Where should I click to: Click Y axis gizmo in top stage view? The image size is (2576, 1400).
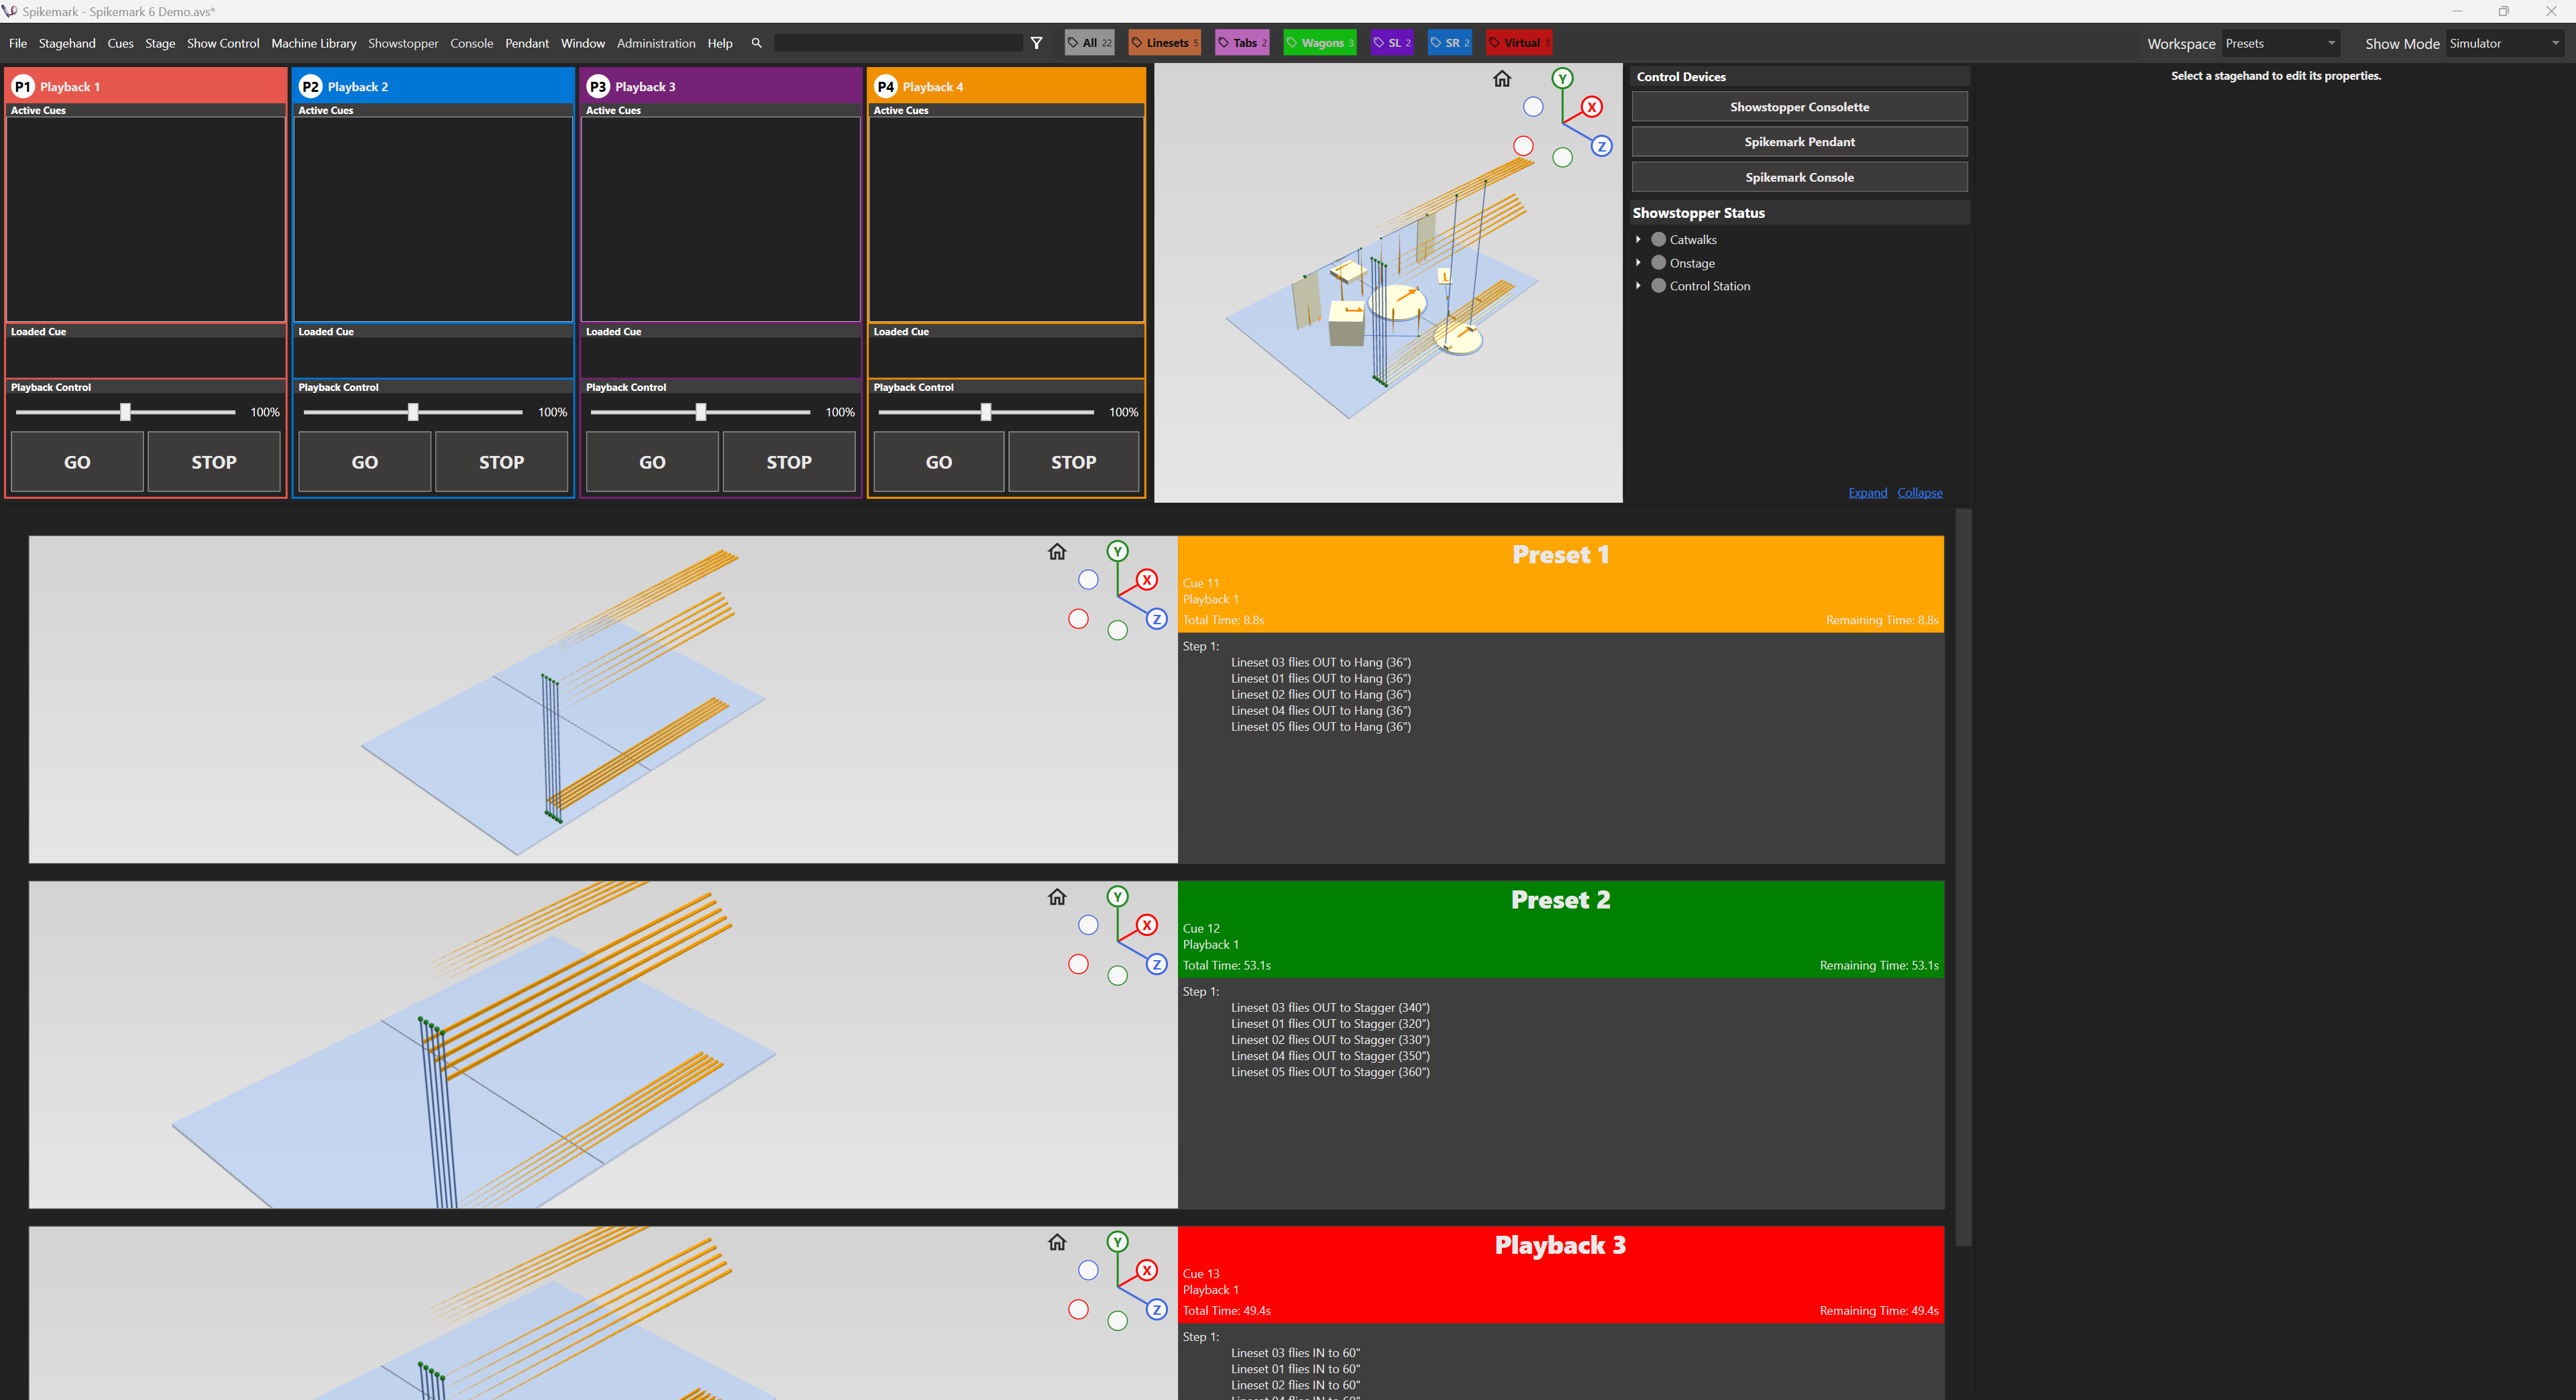1562,78
